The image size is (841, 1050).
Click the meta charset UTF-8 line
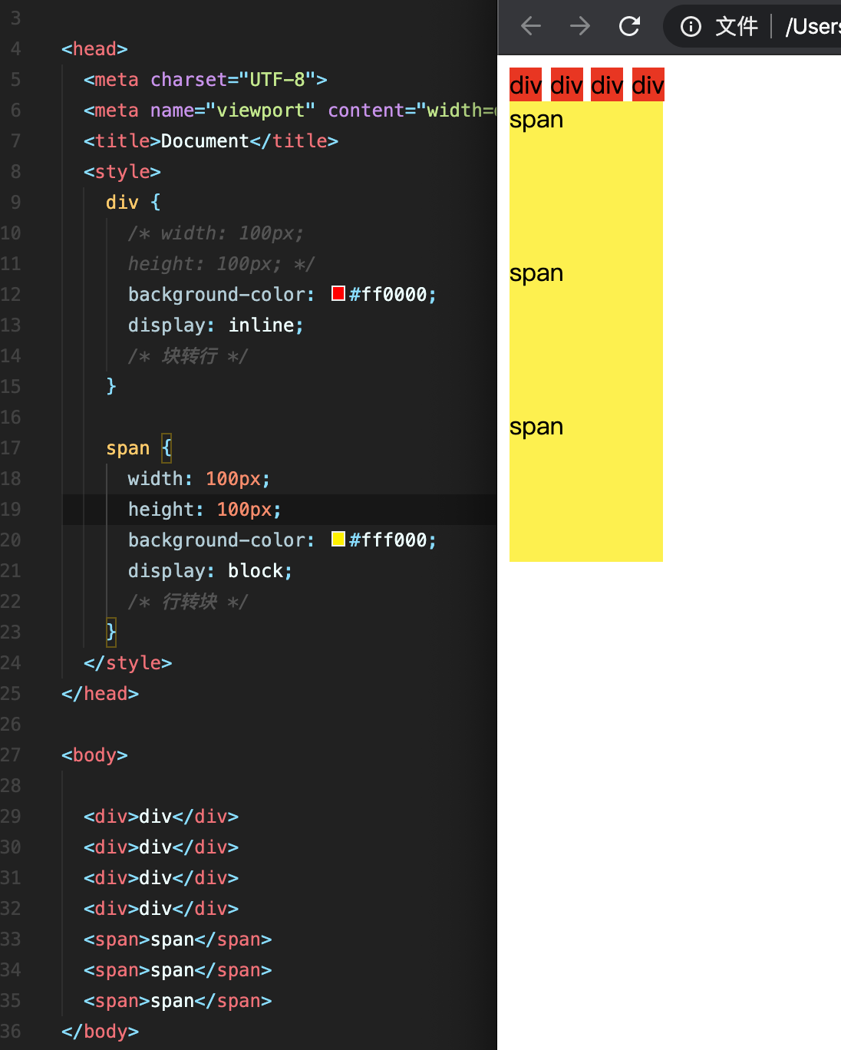206,79
